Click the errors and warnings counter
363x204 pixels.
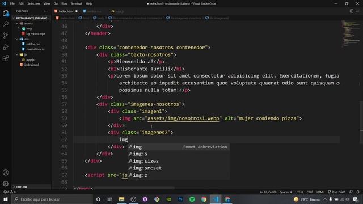[x=10, y=192]
